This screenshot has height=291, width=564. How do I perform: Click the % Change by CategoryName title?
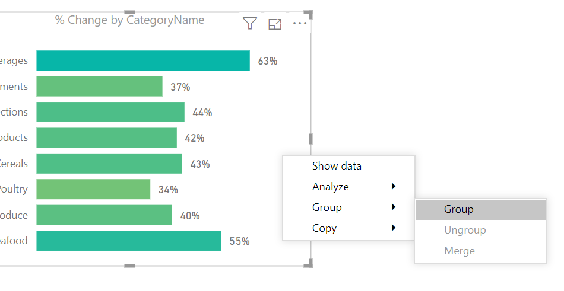pos(129,20)
